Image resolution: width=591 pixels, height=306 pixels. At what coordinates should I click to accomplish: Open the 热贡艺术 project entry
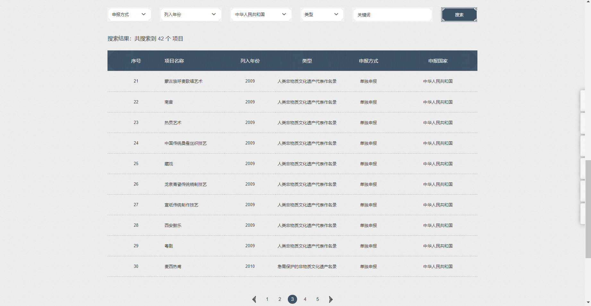pos(173,123)
